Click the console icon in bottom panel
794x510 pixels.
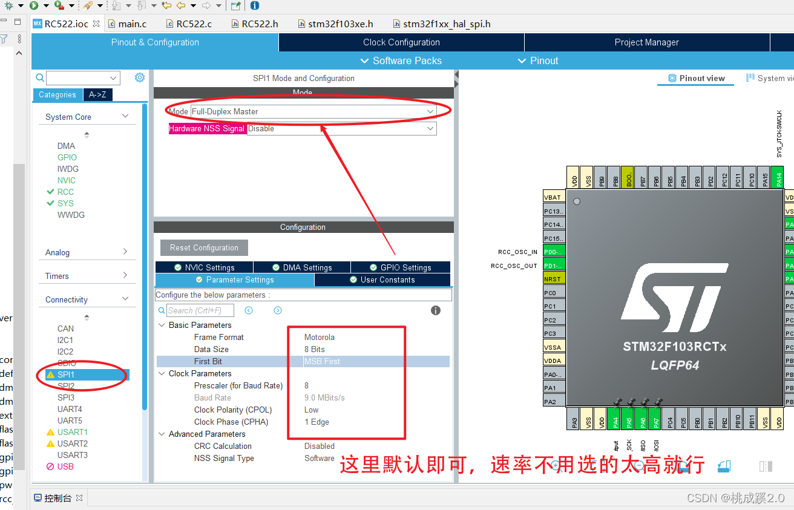tap(38, 499)
